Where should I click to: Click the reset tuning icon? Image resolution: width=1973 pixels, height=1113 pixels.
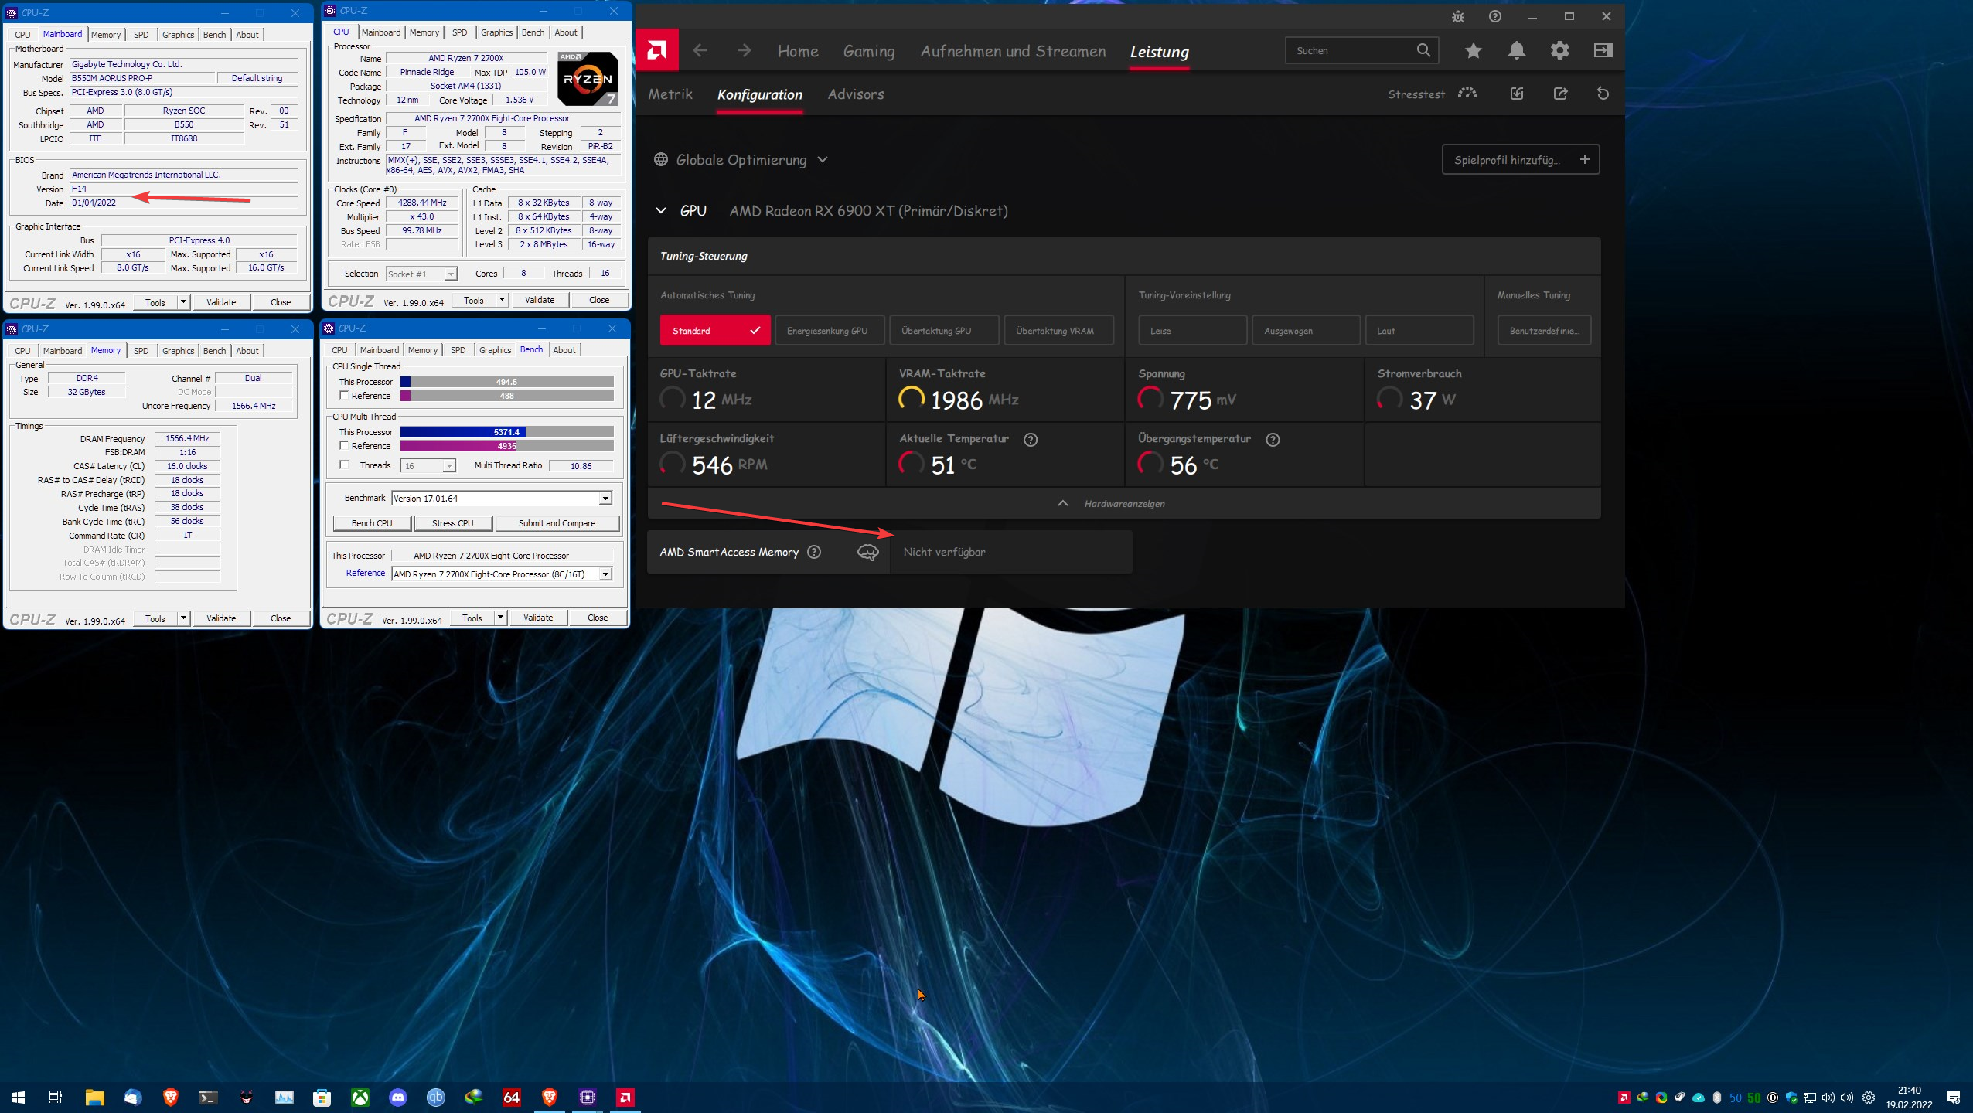[x=1603, y=94]
